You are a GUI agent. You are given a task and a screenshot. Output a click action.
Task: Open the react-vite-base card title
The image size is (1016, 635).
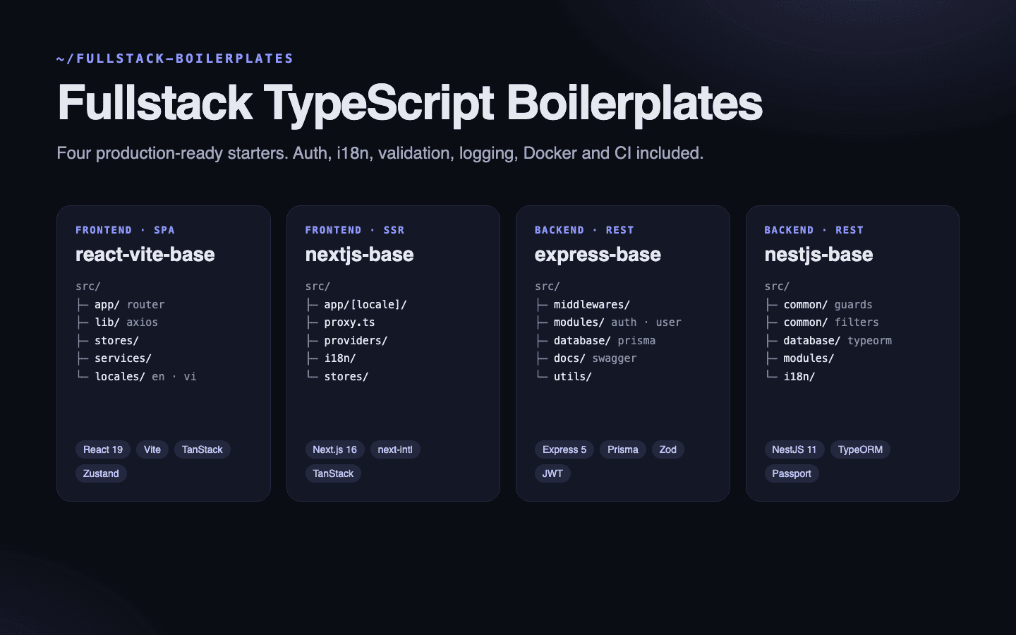tap(145, 255)
